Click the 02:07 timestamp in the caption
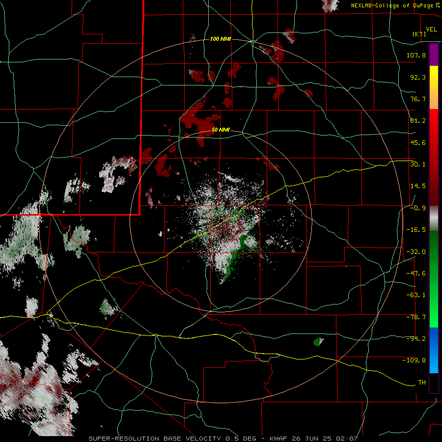442x442 pixels. click(x=348, y=439)
